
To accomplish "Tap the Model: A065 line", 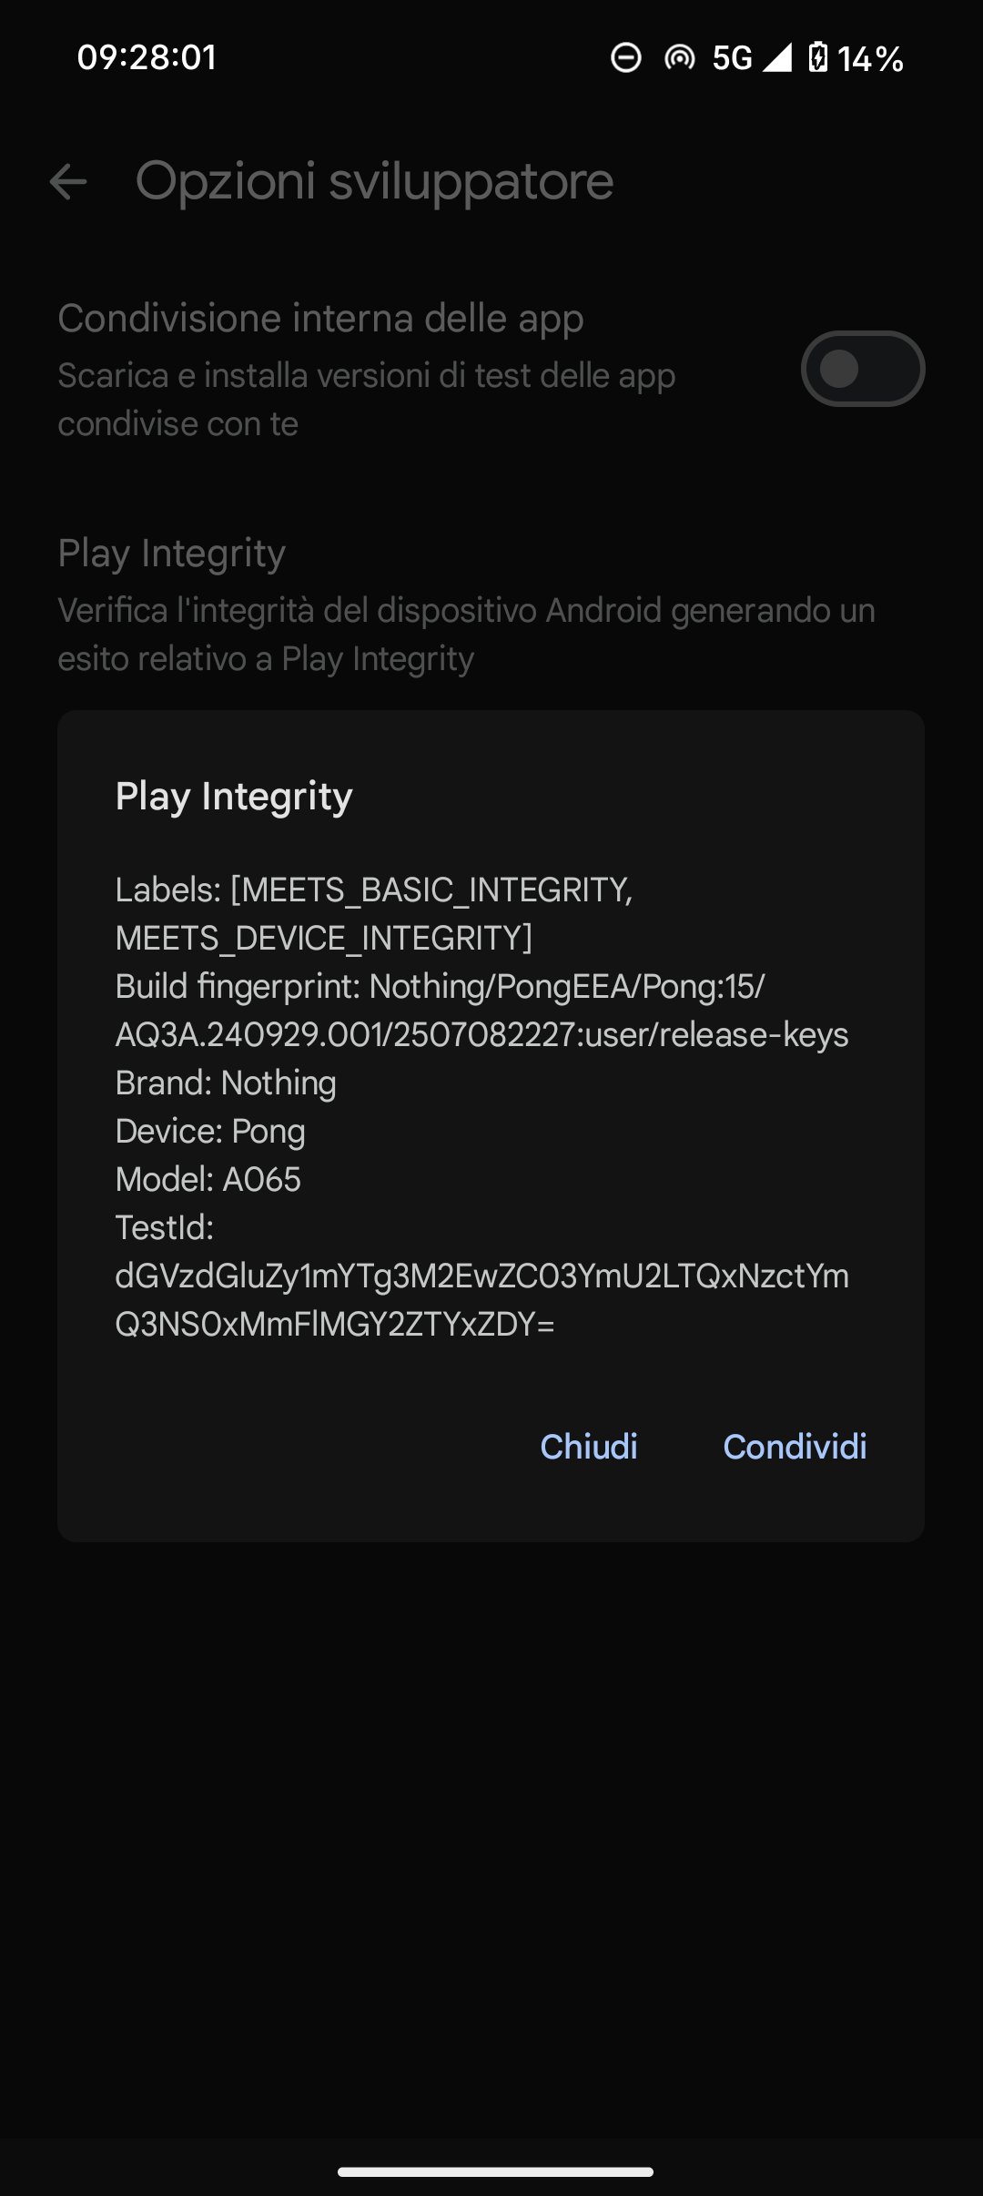I will [208, 1180].
